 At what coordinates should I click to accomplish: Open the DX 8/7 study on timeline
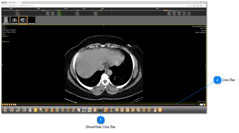coord(184,14)
